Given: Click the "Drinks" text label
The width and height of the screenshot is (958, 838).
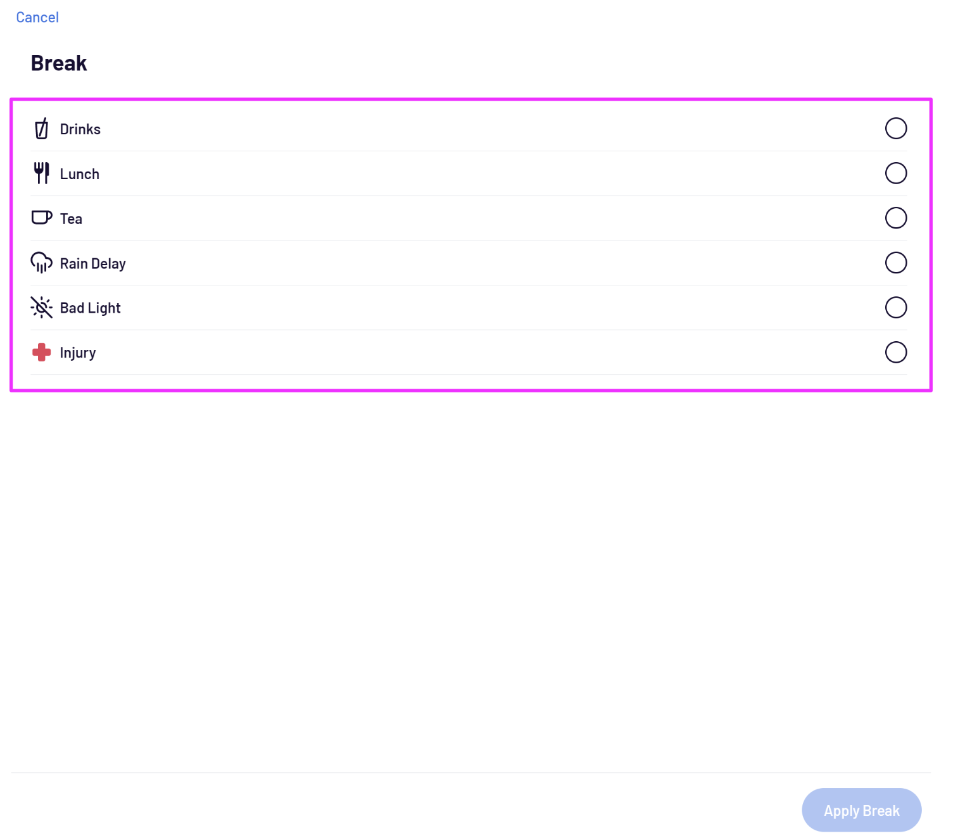Looking at the screenshot, I should point(80,129).
